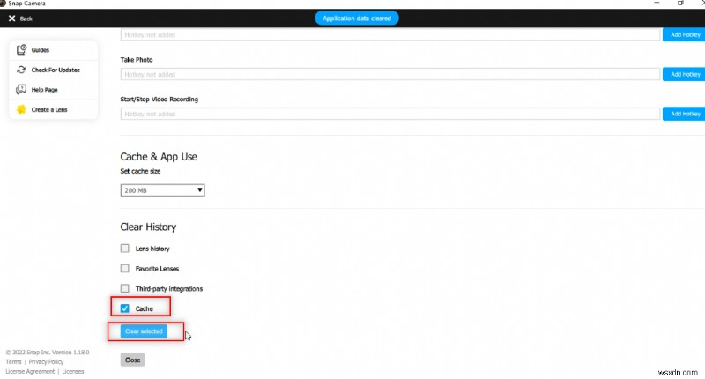Image resolution: width=705 pixels, height=379 pixels.
Task: Click Add Hotkey for Start/Stop Video Recording
Action: point(684,114)
